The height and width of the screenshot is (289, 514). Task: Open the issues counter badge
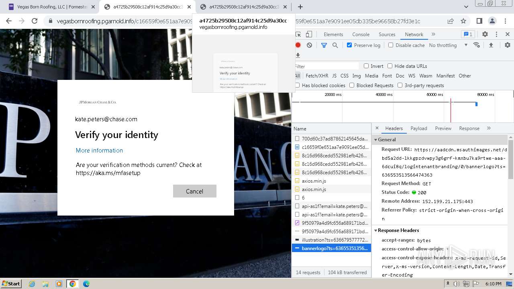pos(467,35)
